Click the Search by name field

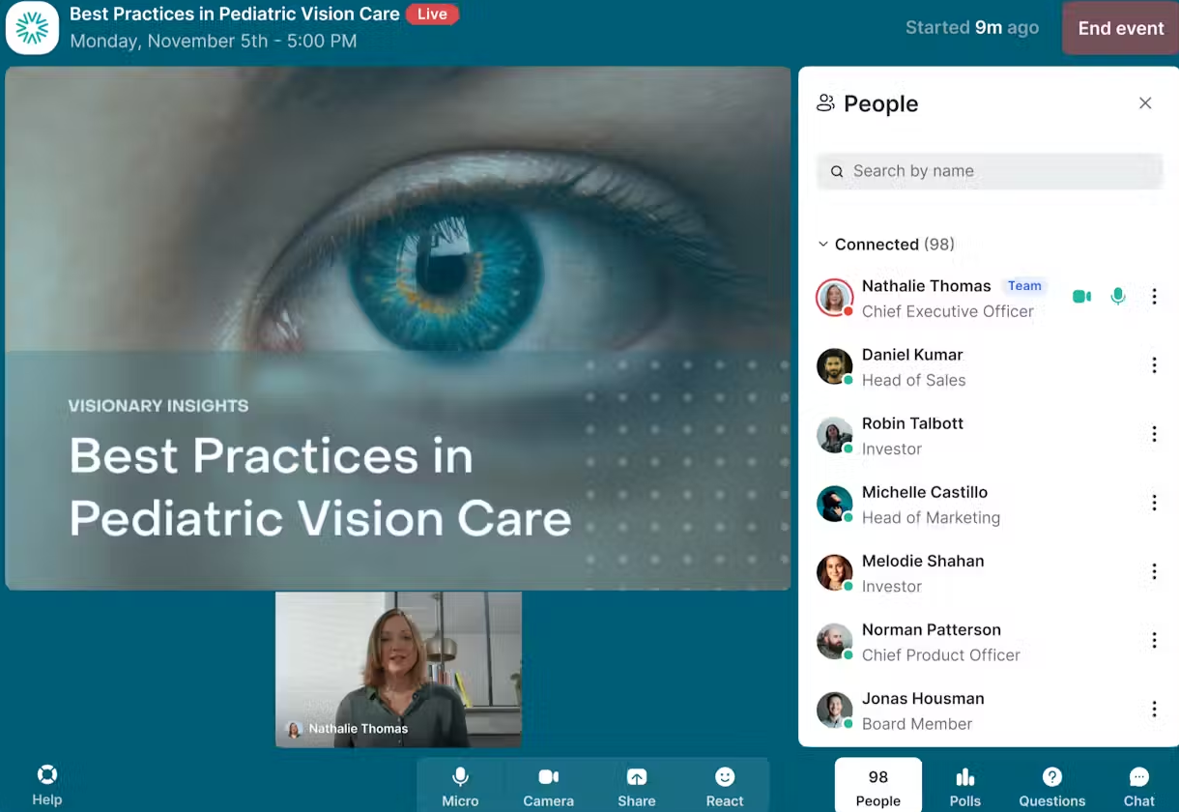pyautogui.click(x=990, y=171)
